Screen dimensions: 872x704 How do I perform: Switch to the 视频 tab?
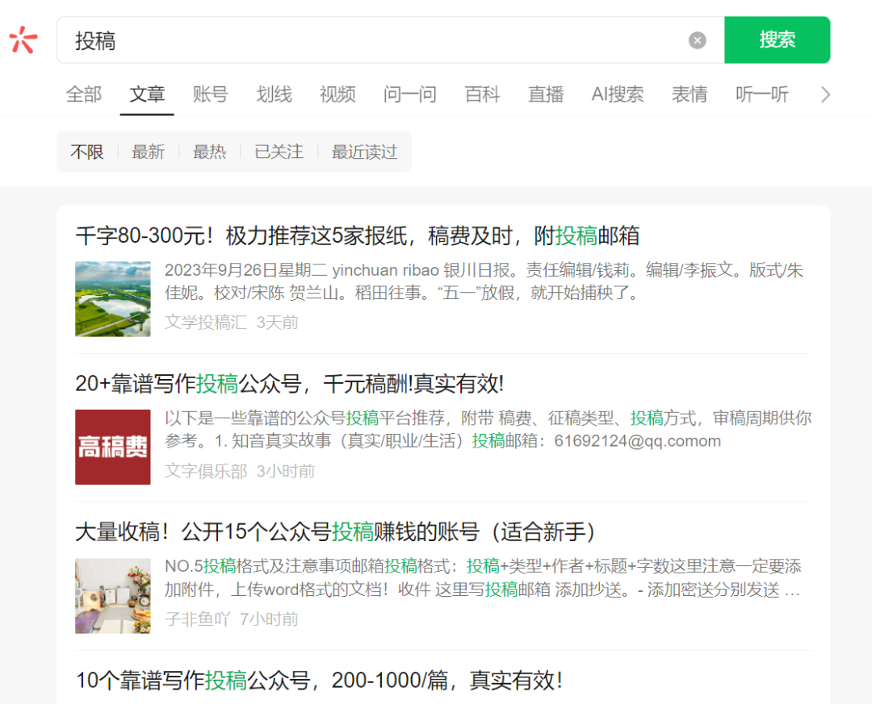(337, 94)
